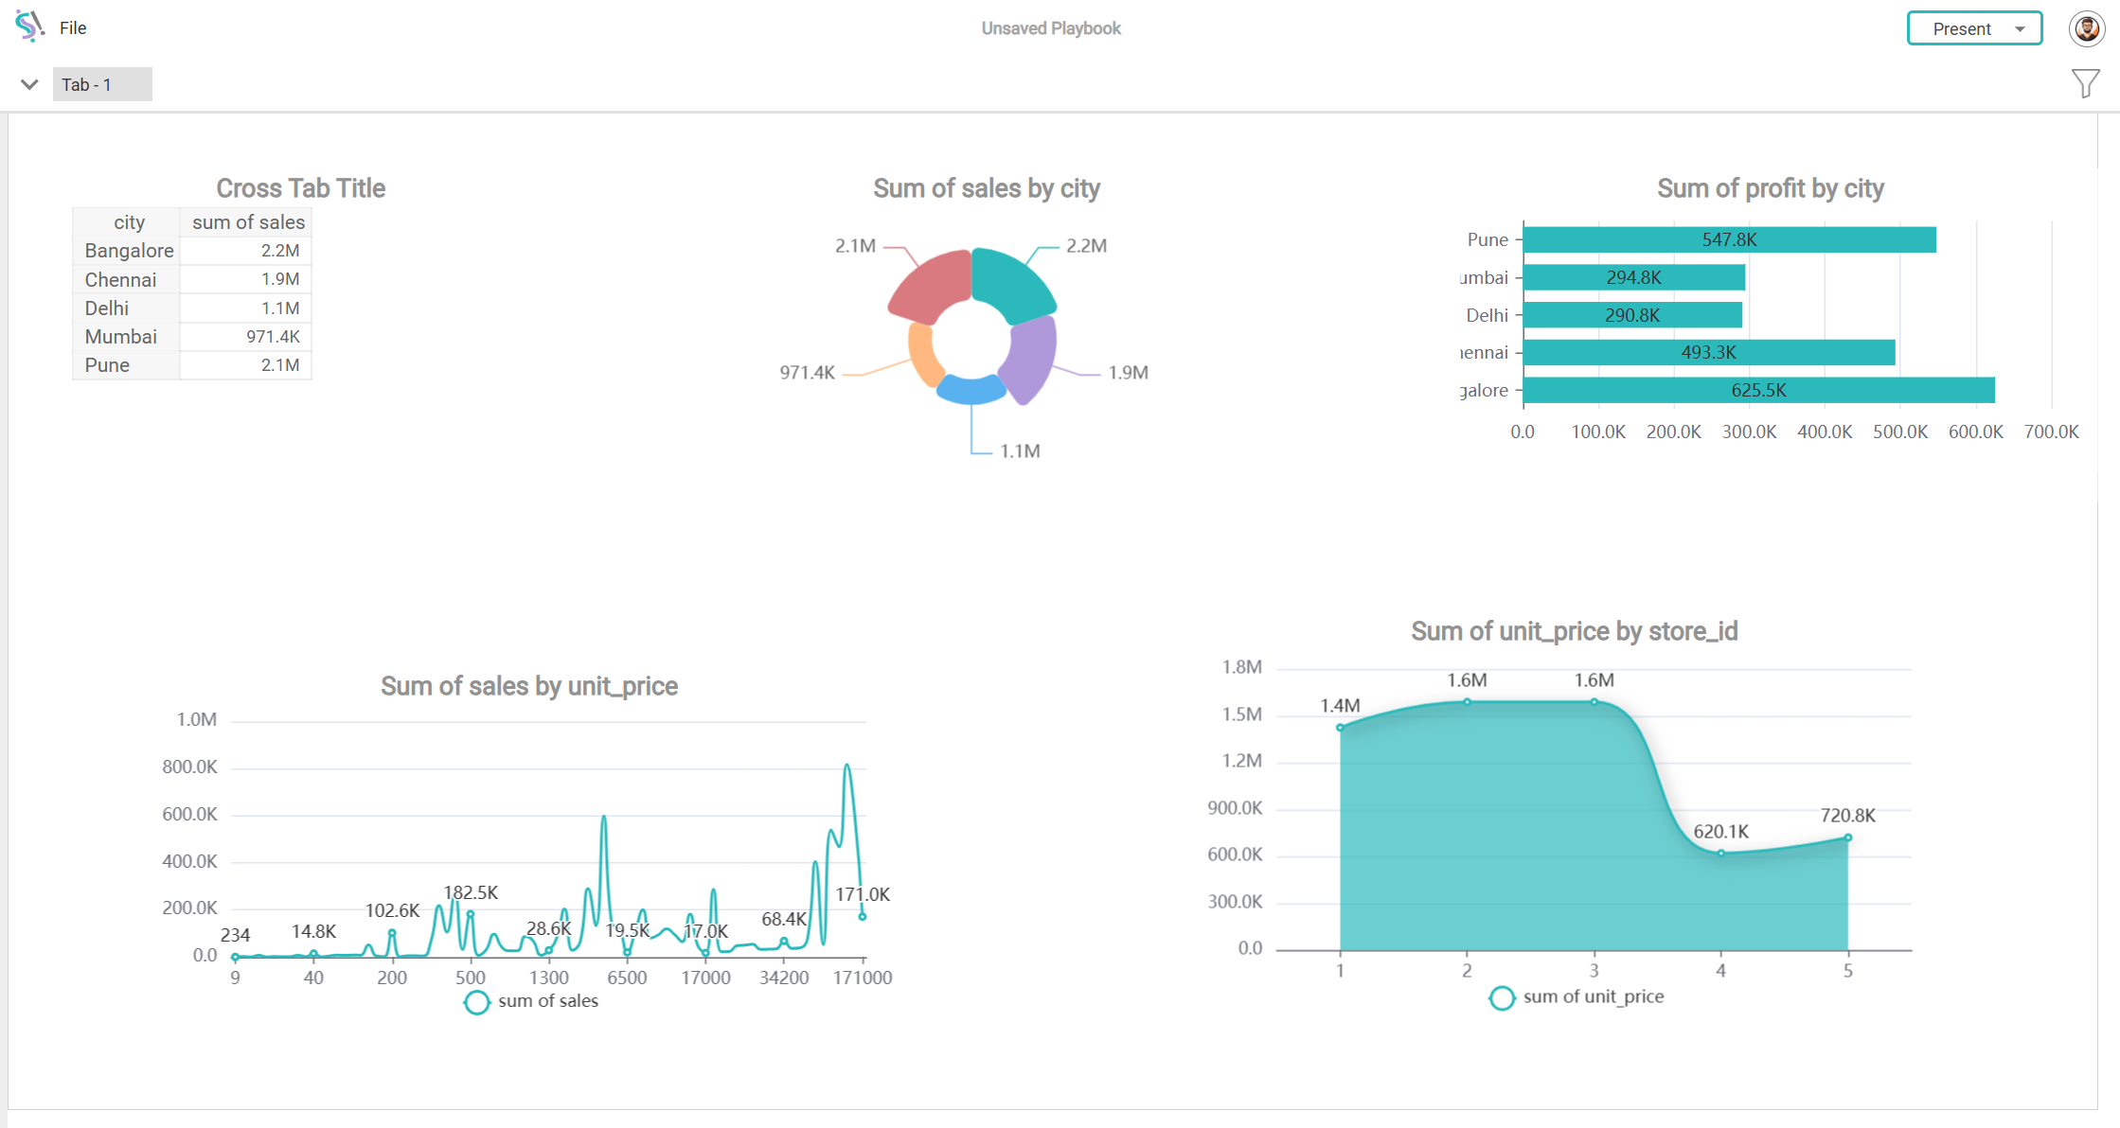The width and height of the screenshot is (2120, 1128).
Task: Click the purple 1.9M donut slice
Action: click(1033, 360)
